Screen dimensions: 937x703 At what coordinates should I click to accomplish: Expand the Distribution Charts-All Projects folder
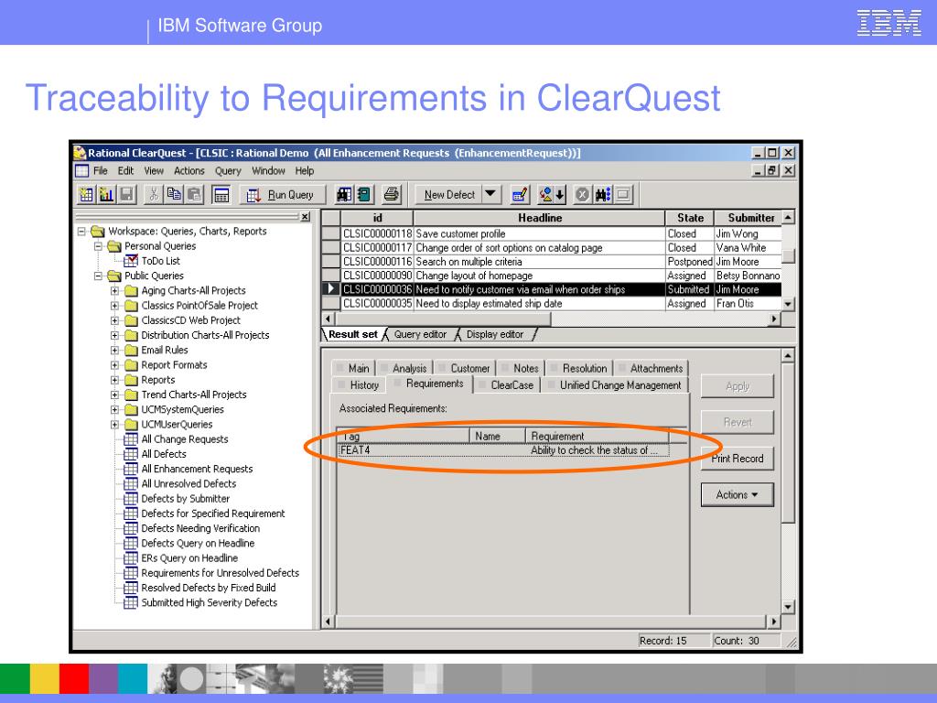tap(114, 335)
